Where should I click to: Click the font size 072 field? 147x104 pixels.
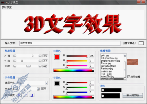tap(44, 89)
